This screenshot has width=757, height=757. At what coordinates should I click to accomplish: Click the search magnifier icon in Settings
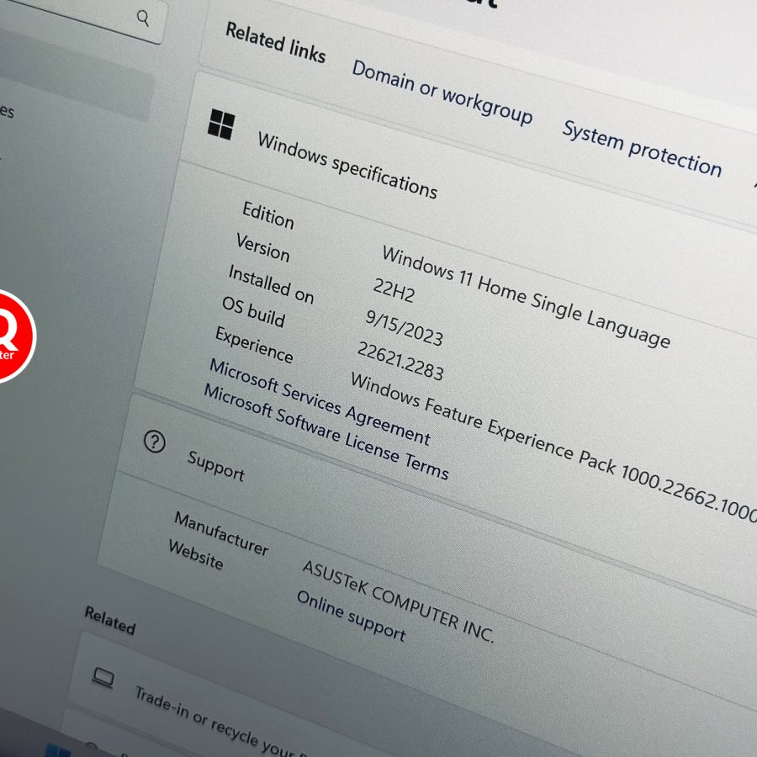point(143,19)
